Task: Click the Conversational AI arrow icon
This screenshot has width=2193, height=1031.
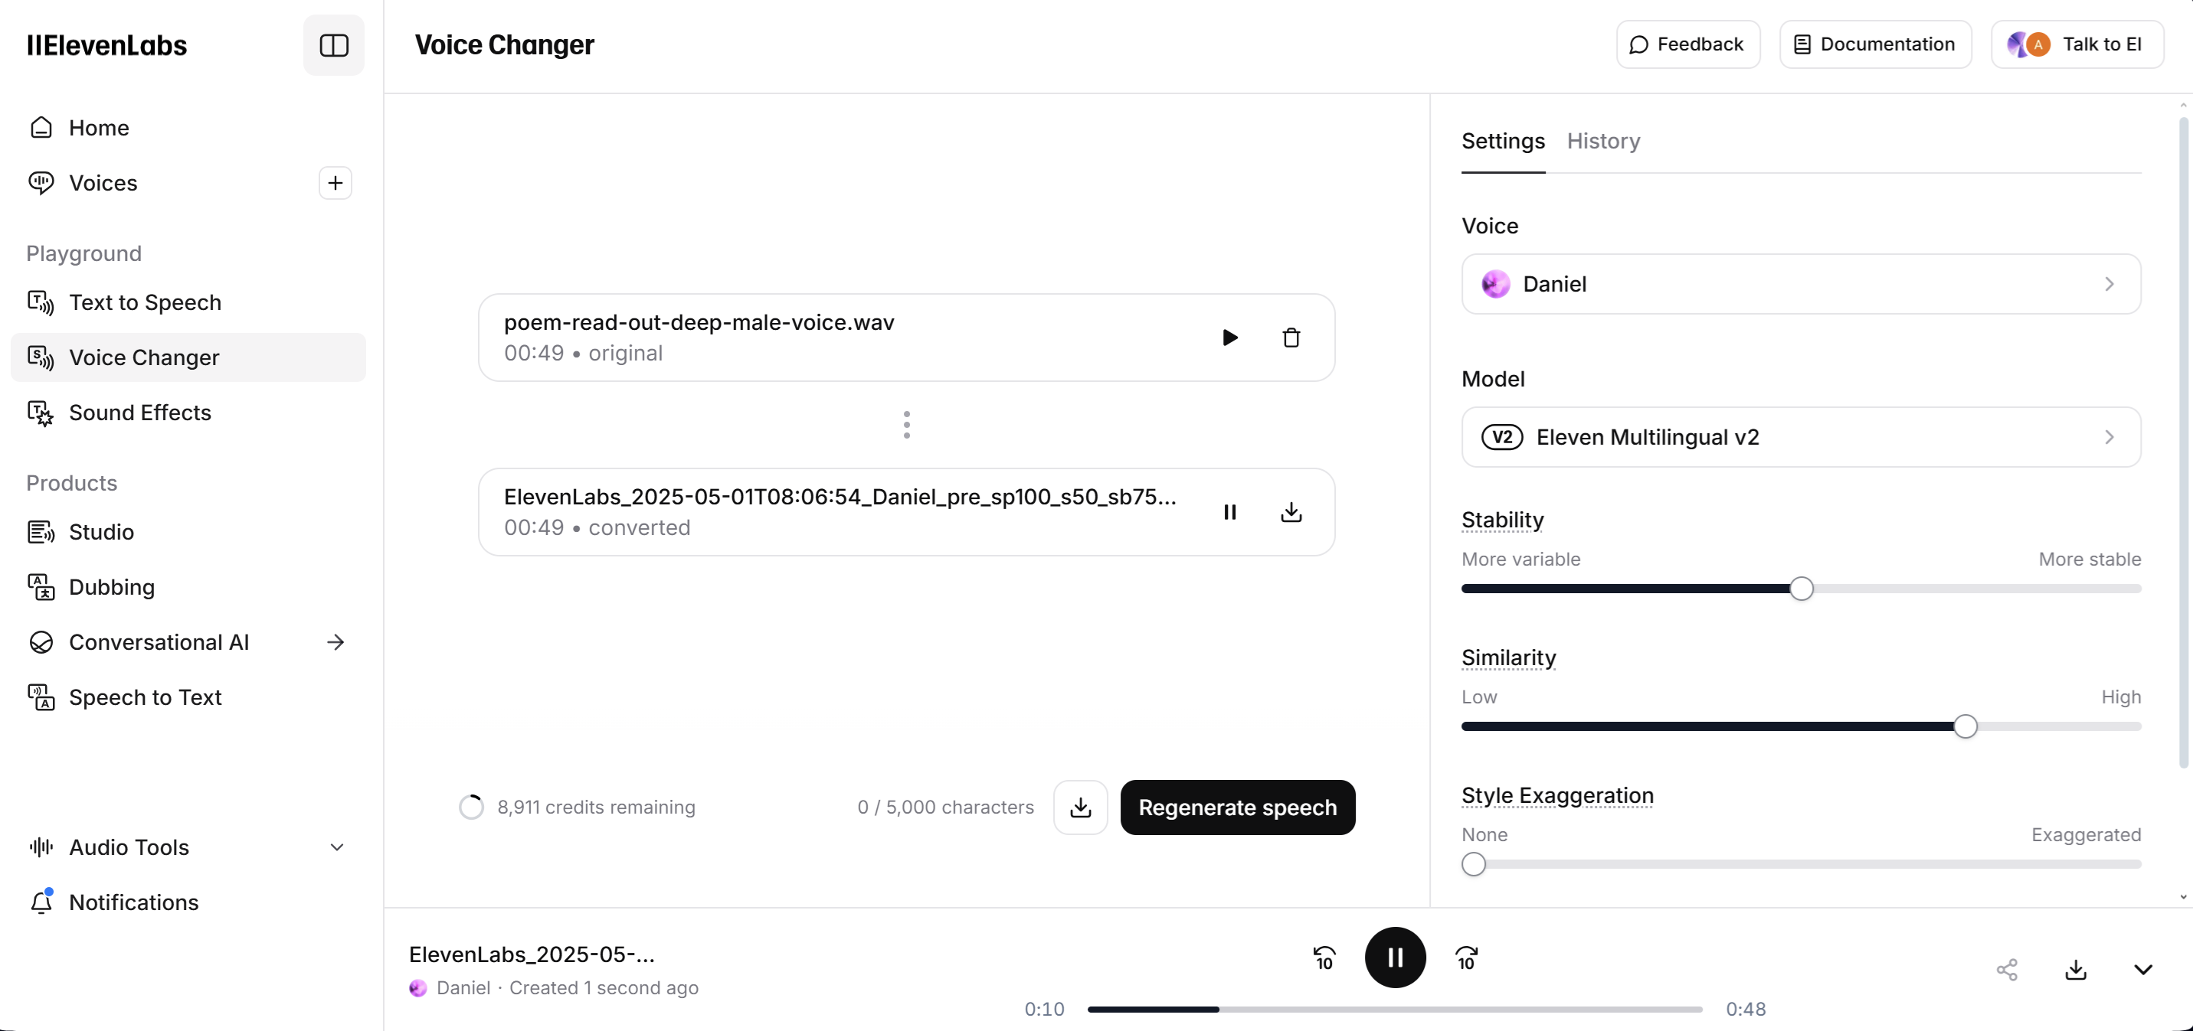Action: (335, 642)
